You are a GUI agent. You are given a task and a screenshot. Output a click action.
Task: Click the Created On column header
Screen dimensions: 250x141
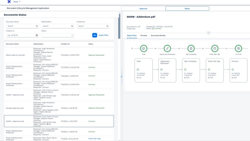point(65,44)
